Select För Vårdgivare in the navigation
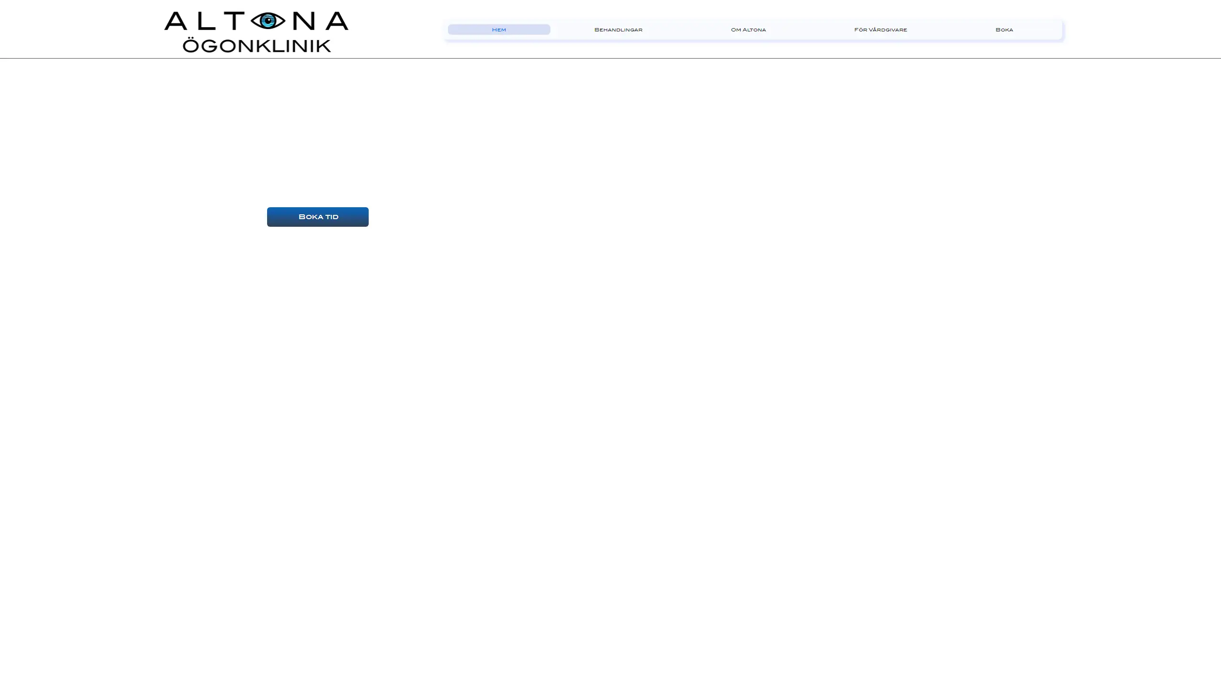The height and width of the screenshot is (686, 1221). coord(880,30)
